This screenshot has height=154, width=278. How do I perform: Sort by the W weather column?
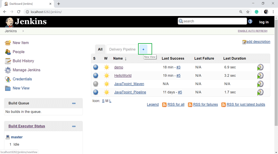pos(106,58)
